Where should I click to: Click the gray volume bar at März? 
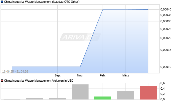(x=126, y=95)
